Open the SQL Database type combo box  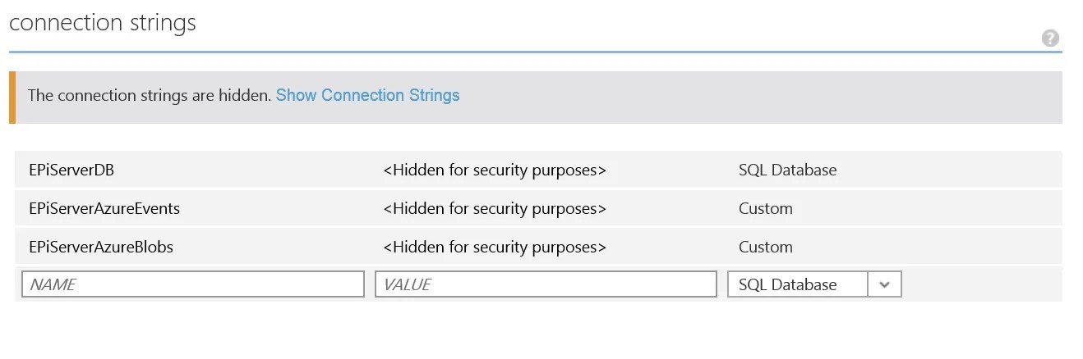pos(814,284)
